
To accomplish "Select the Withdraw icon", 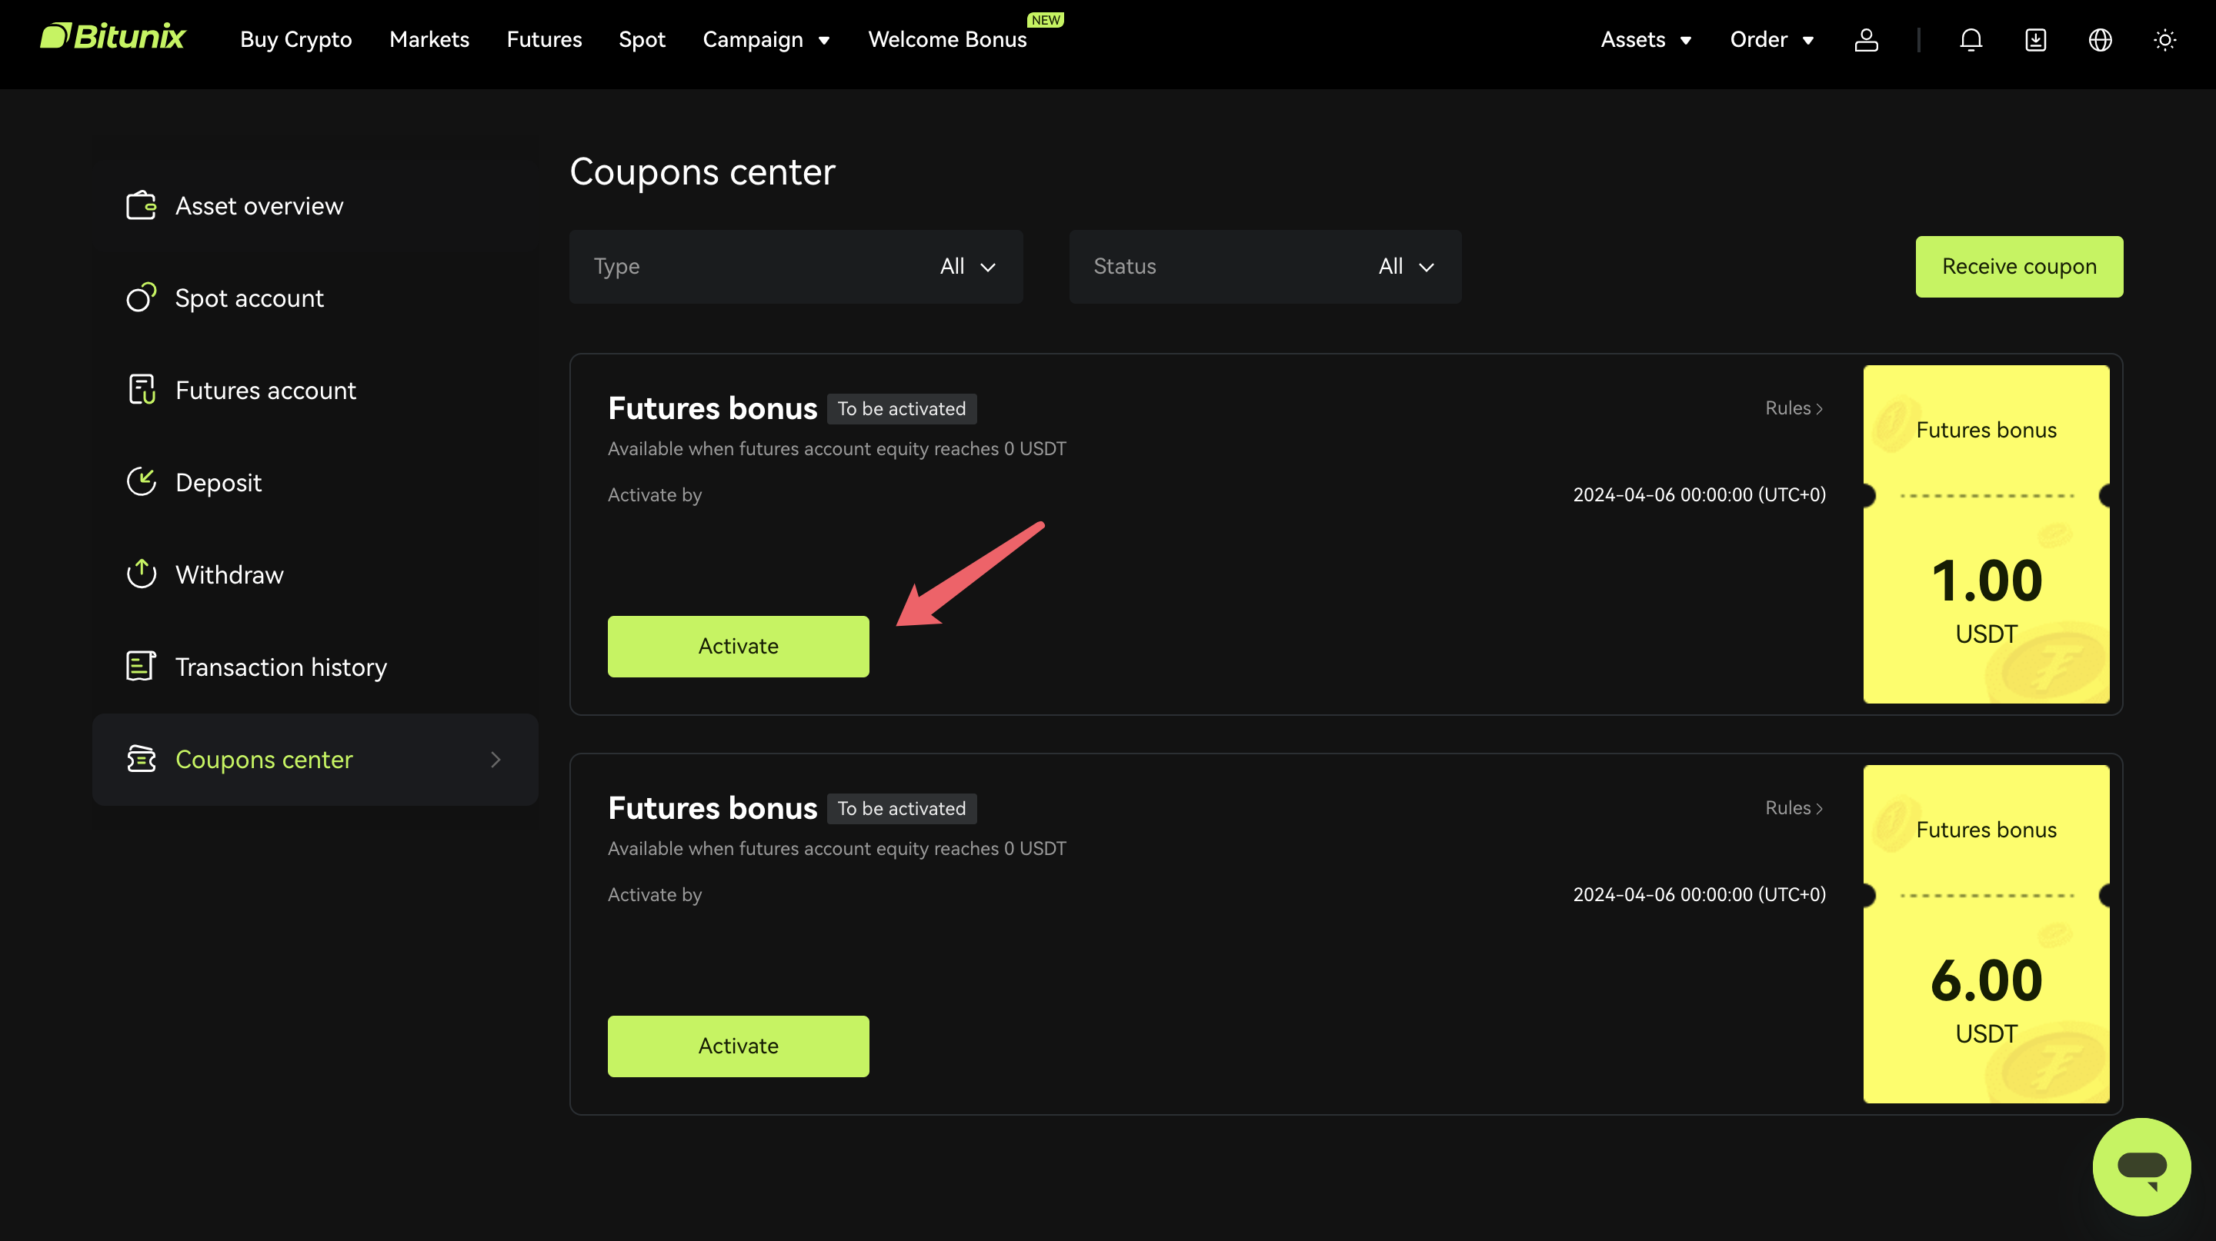I will (x=140, y=574).
